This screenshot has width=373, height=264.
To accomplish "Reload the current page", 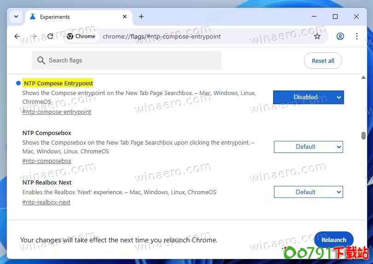I will point(50,36).
